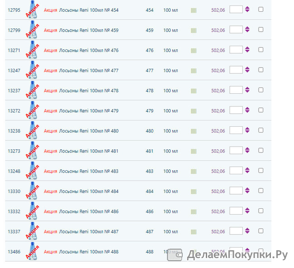The width and height of the screenshot is (294, 268).
Task: Click product ID 12795
Action: click(x=14, y=10)
